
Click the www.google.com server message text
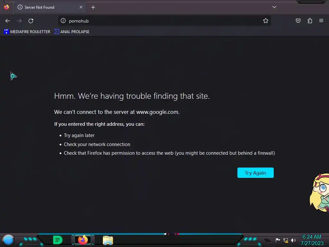click(x=117, y=112)
